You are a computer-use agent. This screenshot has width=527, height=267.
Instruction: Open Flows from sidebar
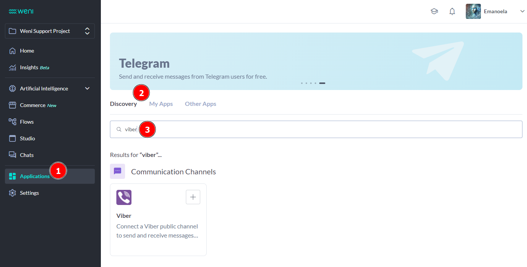tap(26, 122)
